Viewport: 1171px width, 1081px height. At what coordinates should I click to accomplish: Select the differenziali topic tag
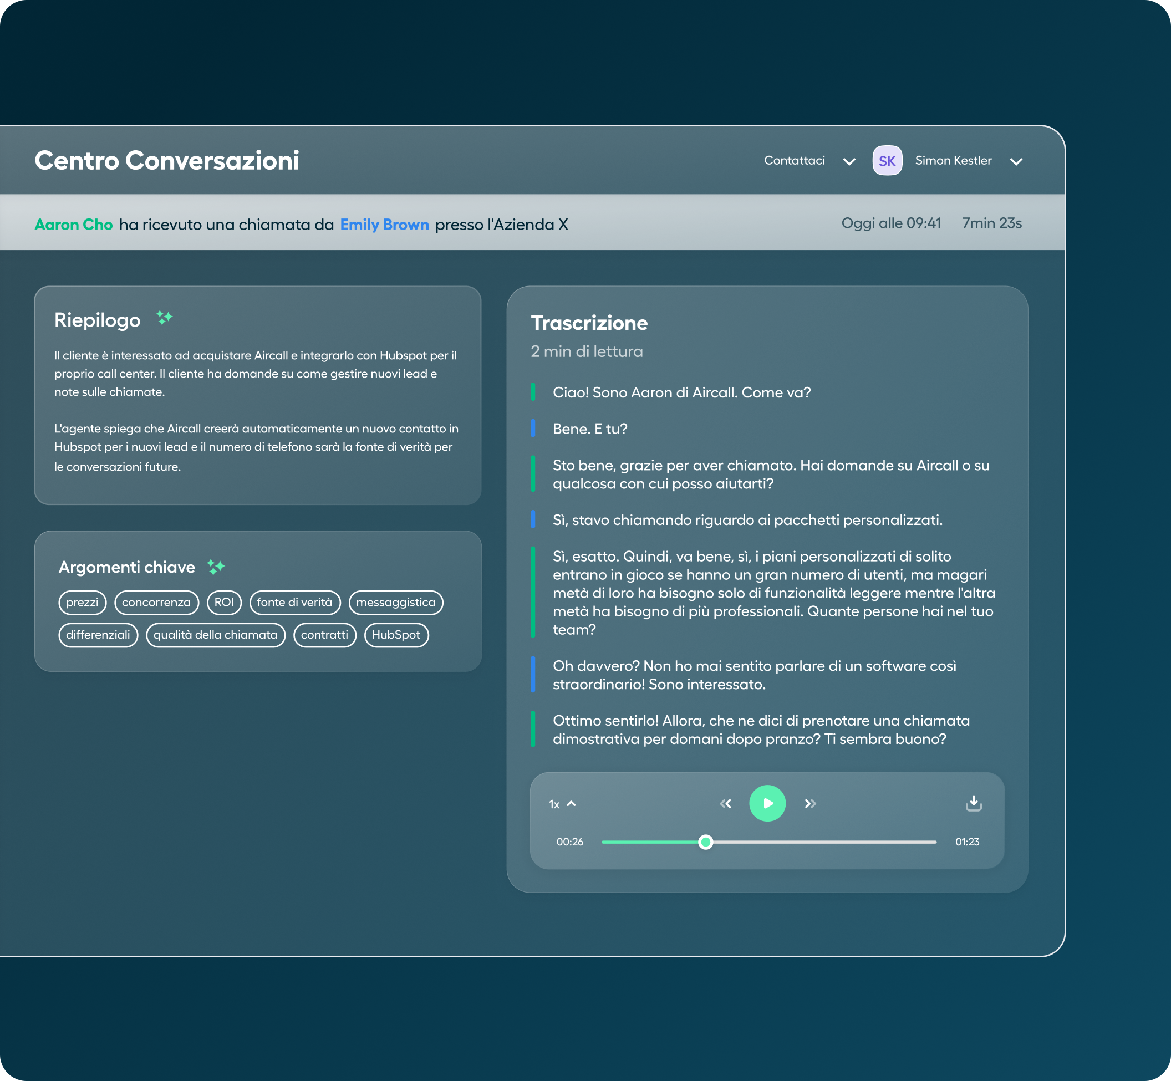98,635
